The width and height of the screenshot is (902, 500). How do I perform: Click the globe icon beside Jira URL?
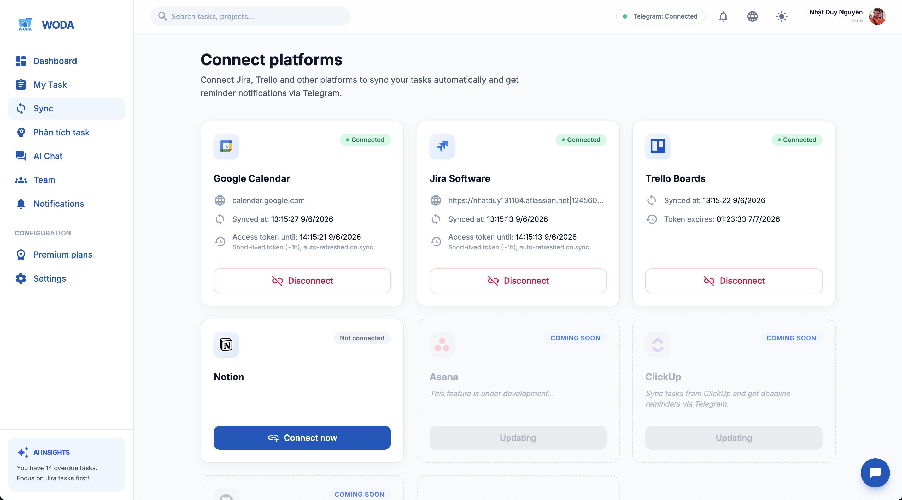pyautogui.click(x=436, y=200)
